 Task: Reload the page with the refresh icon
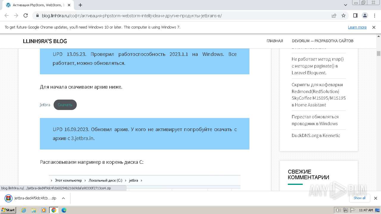26,16
